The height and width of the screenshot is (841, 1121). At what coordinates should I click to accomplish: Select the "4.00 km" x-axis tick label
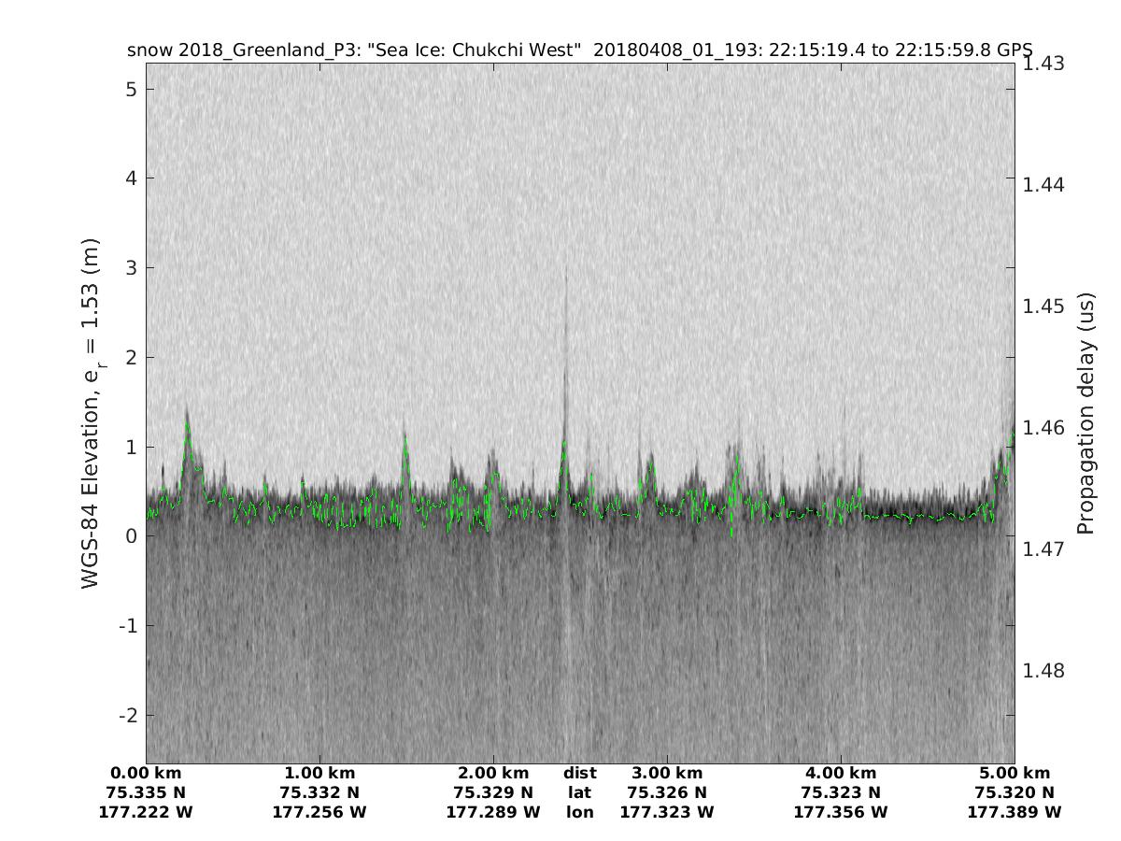[x=841, y=773]
